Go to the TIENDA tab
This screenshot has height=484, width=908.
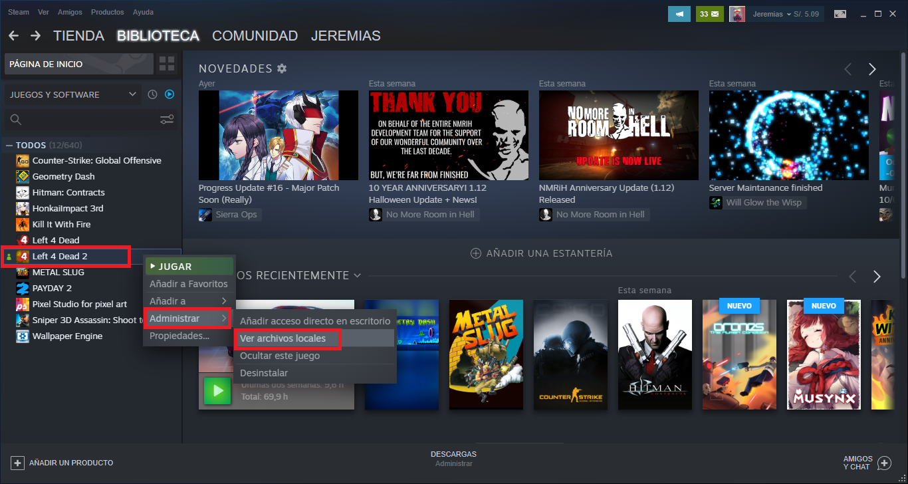79,36
